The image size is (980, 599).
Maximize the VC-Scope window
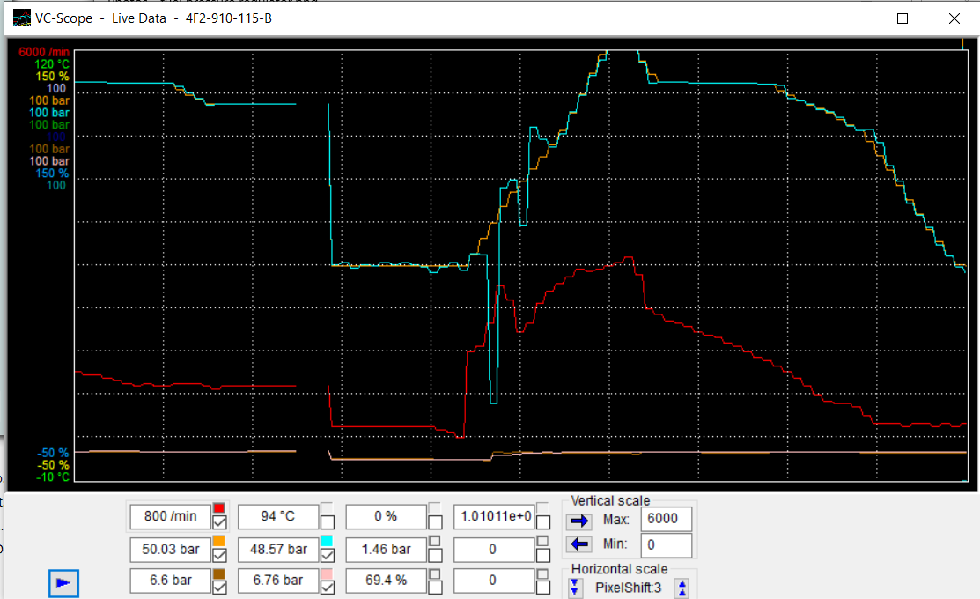903,18
